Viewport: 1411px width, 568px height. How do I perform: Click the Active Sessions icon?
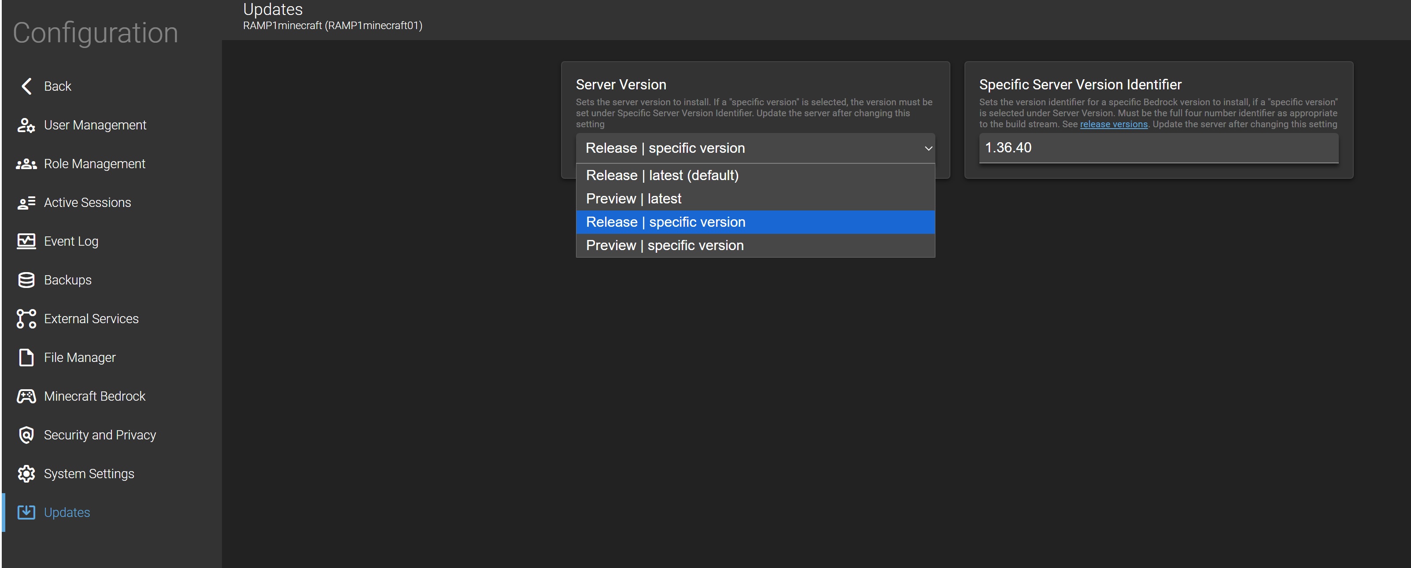[26, 203]
